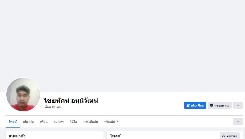The width and height of the screenshot is (245, 139).
Task: Open the เกี่ยวกับ tab
Action: click(28, 122)
